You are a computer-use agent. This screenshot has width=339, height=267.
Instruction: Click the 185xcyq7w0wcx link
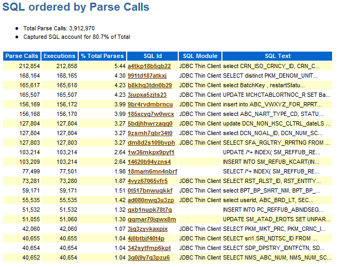coord(151,114)
